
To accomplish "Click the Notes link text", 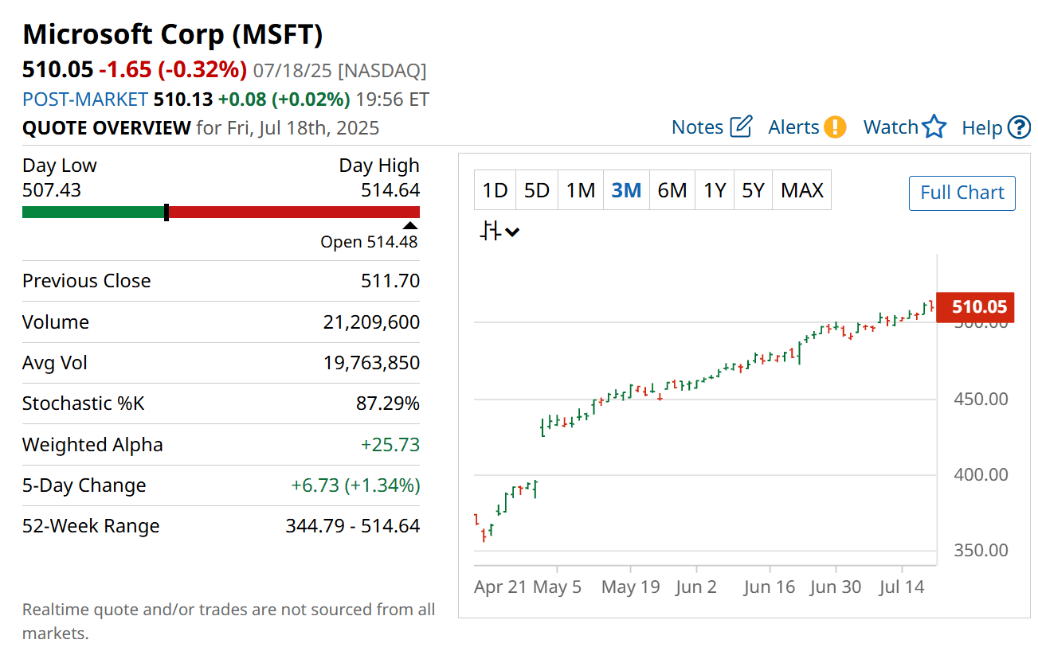I will pos(697,127).
